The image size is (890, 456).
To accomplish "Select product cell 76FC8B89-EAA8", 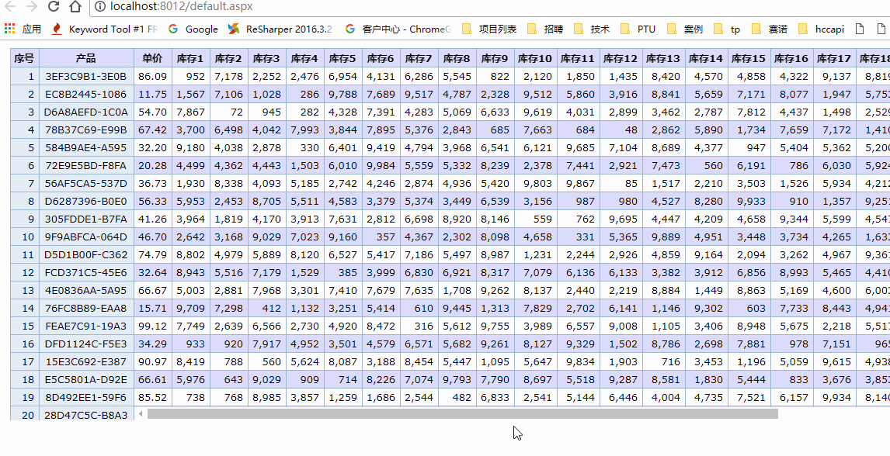I will 86,308.
